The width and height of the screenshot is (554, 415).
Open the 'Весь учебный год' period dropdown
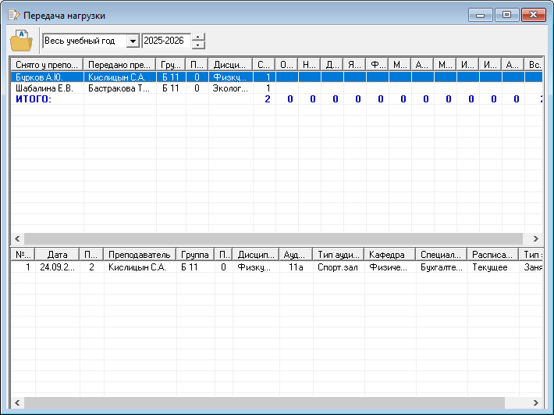132,41
